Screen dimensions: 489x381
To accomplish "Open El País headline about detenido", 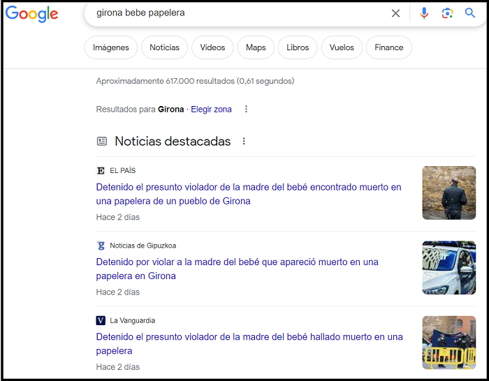I will point(249,194).
